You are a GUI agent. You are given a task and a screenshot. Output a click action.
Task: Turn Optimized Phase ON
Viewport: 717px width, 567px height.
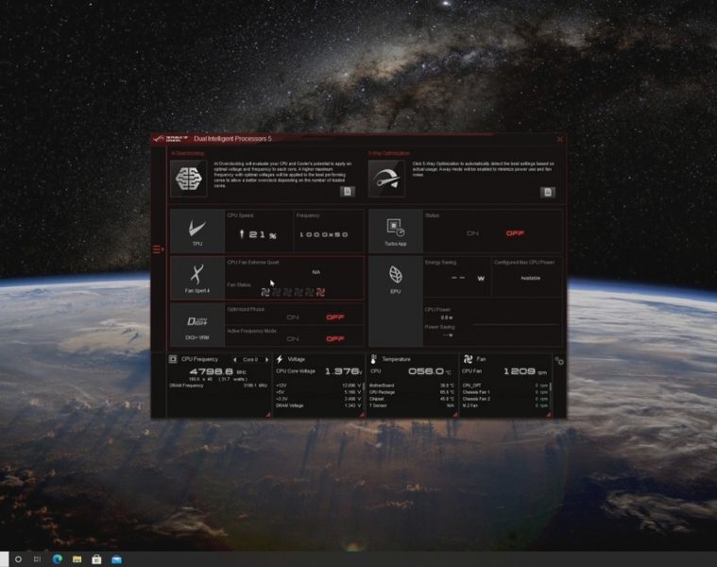click(x=293, y=318)
